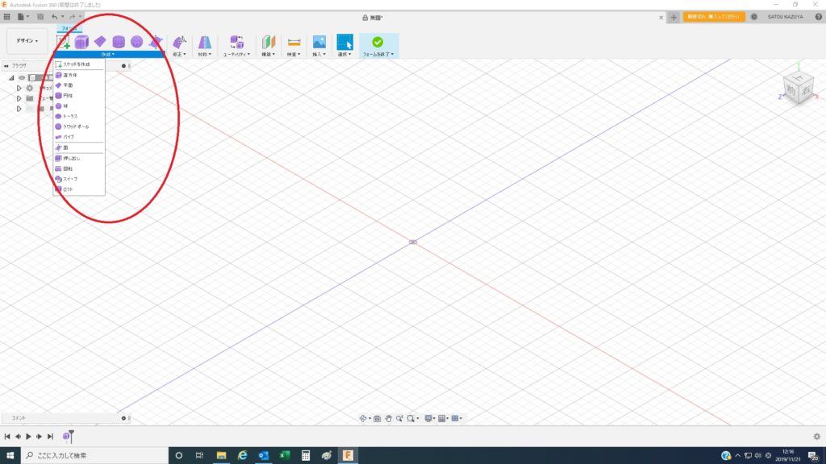The width and height of the screenshot is (826, 464).
Task: Choose Extrude (押し出し) in Create menu
Action: tap(79, 159)
